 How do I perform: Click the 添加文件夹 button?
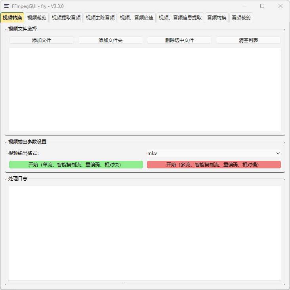click(111, 40)
